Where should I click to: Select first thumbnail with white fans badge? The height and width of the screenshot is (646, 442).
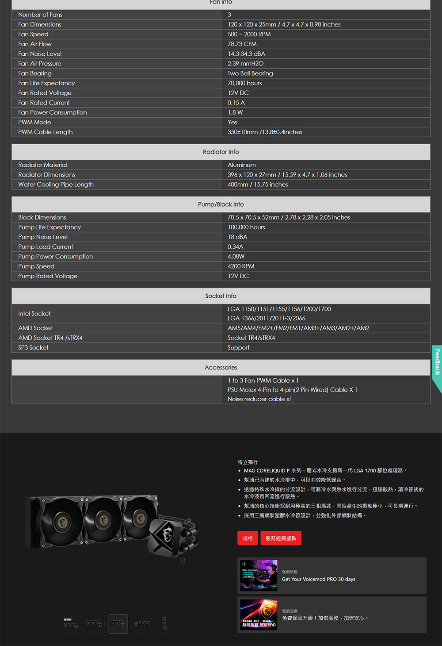(x=72, y=624)
